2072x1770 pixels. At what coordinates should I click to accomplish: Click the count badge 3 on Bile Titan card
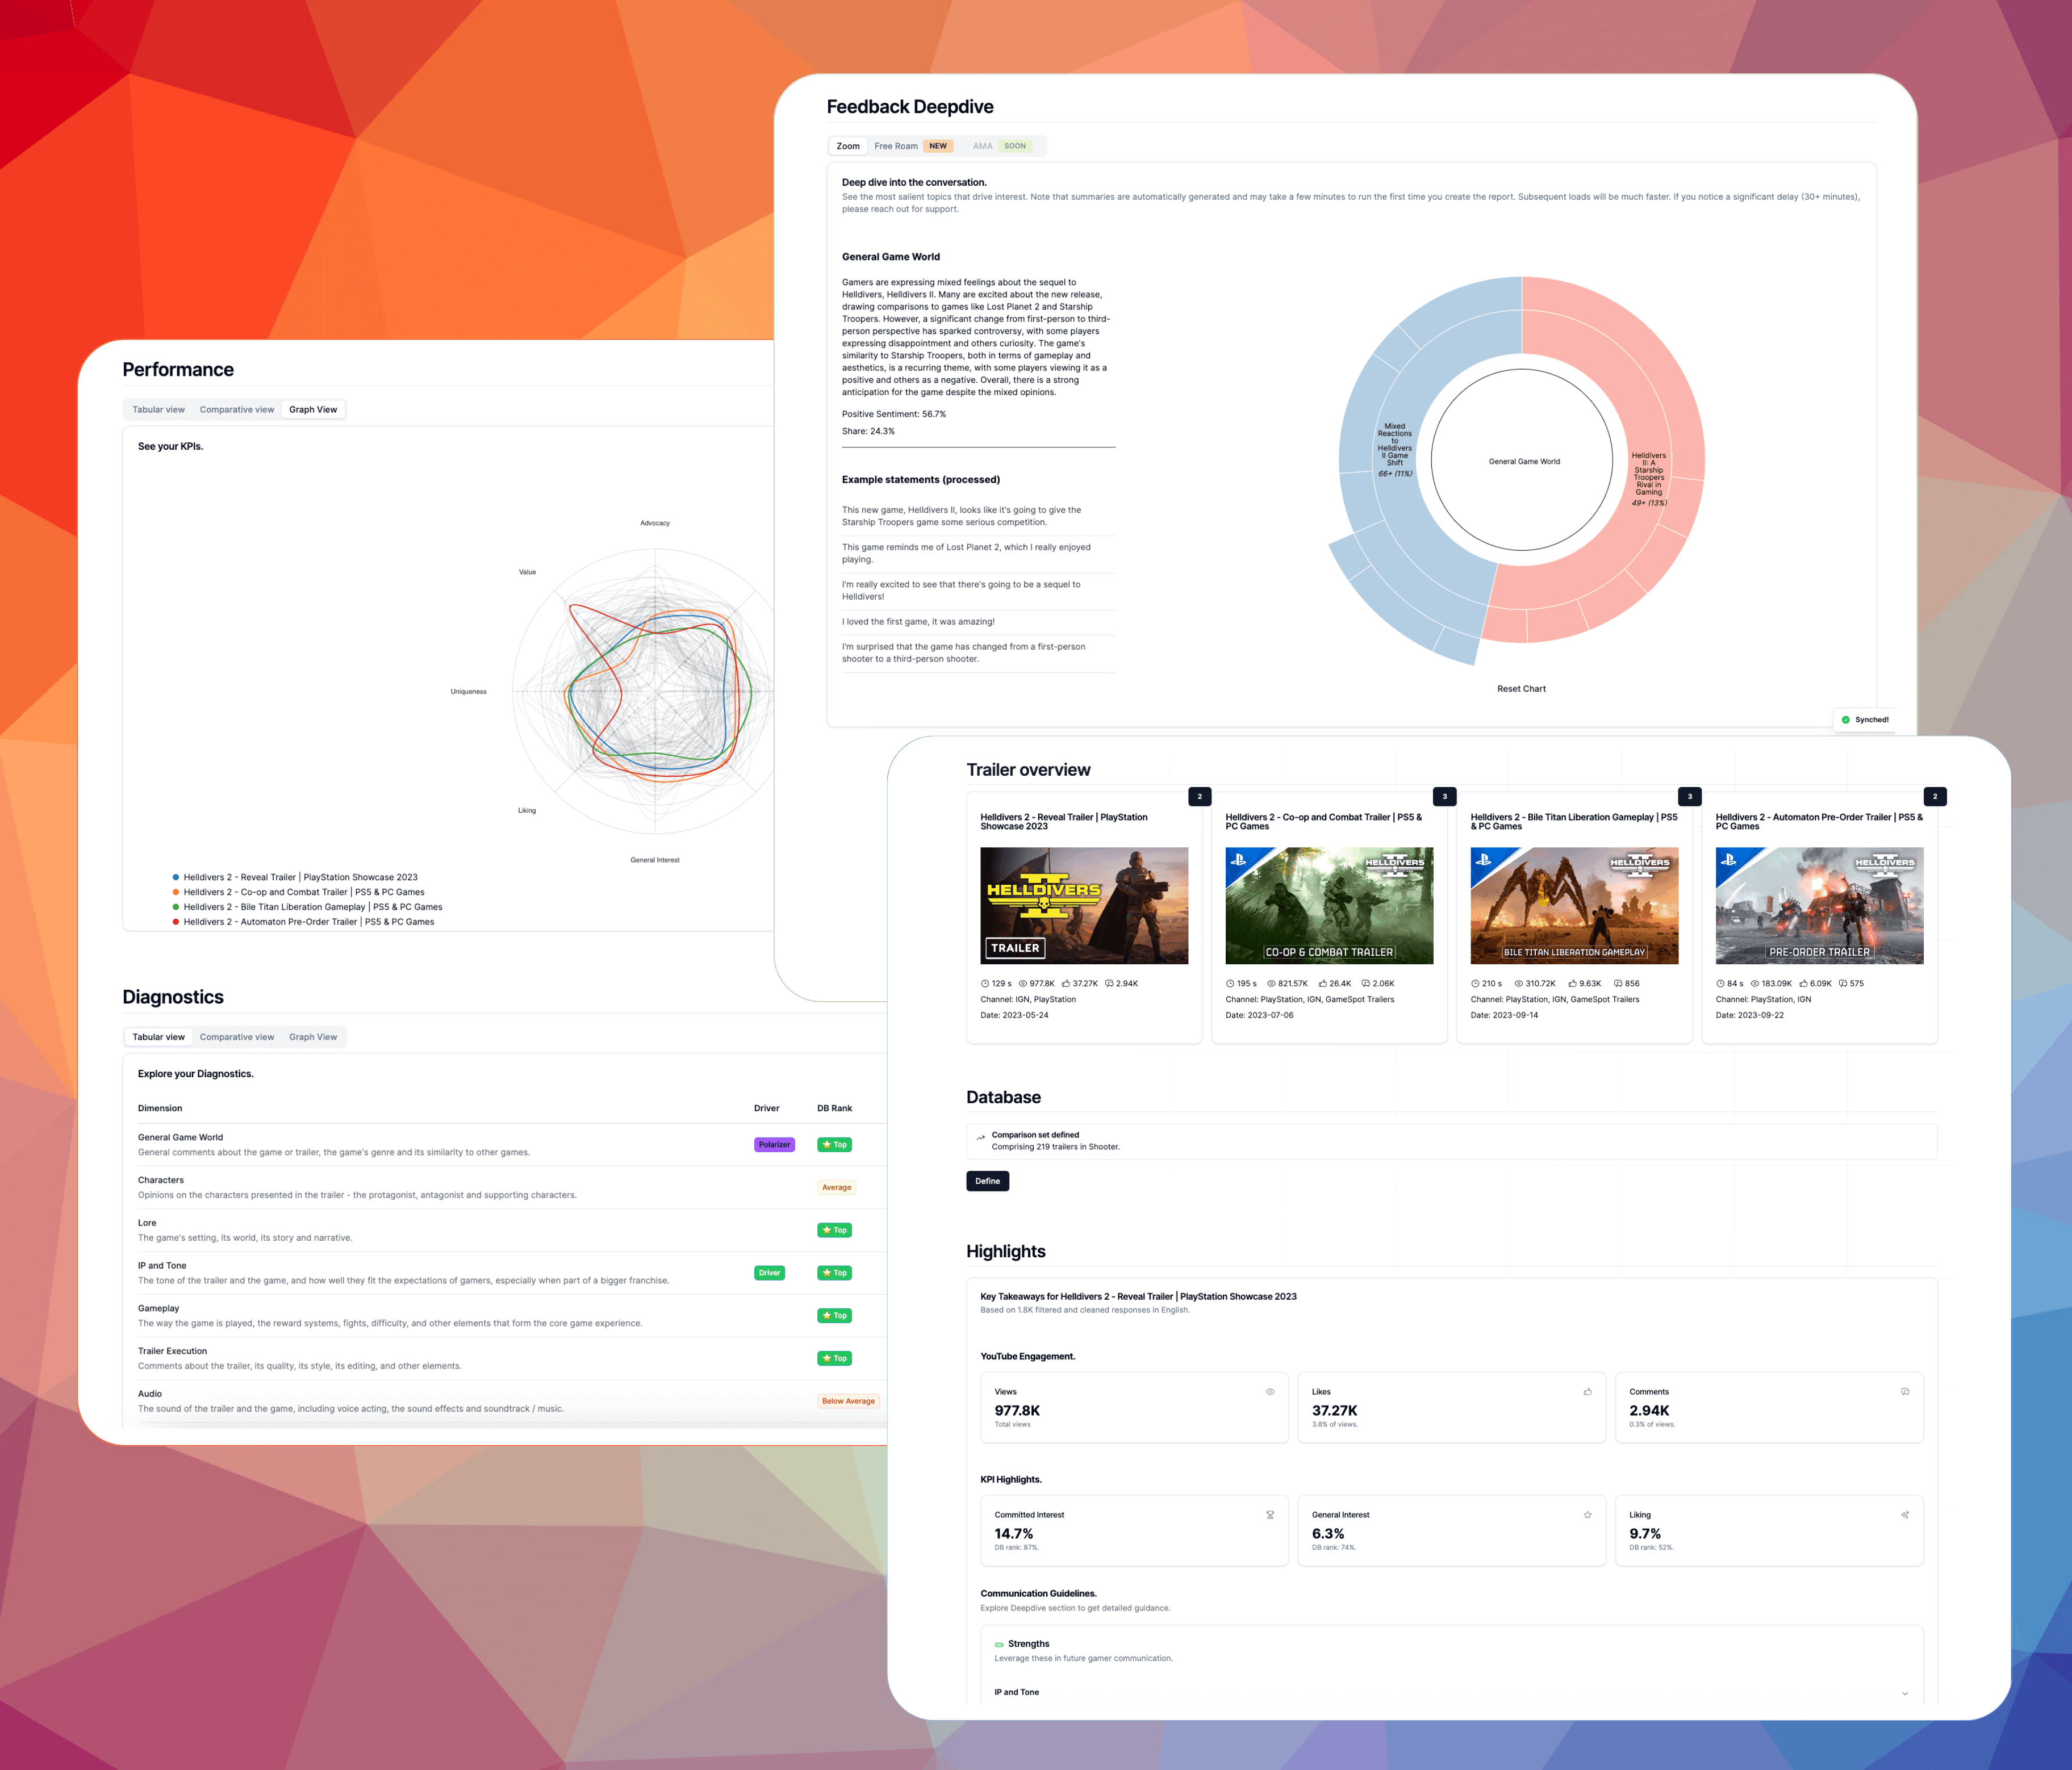tap(1689, 797)
